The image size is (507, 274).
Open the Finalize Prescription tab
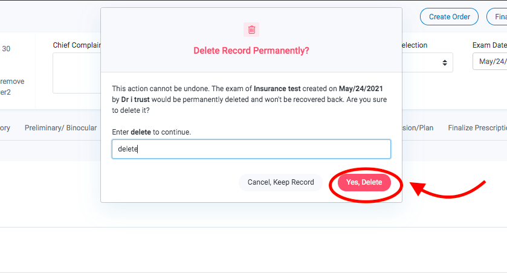[477, 128]
